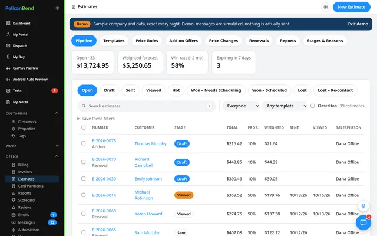Open the Stages & Reasons tab
Screen dimensions: 377x236
[x=325, y=41]
